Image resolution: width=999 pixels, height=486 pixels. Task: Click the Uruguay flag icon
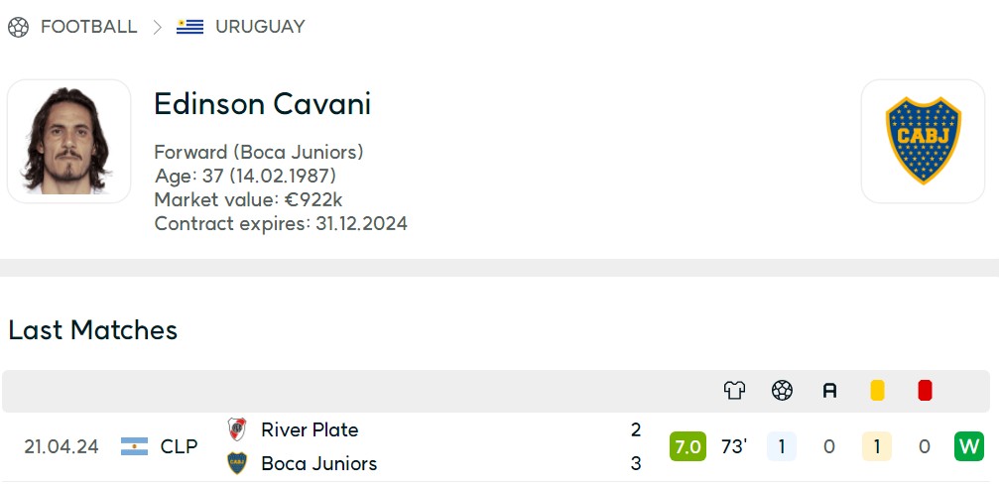[x=189, y=27]
